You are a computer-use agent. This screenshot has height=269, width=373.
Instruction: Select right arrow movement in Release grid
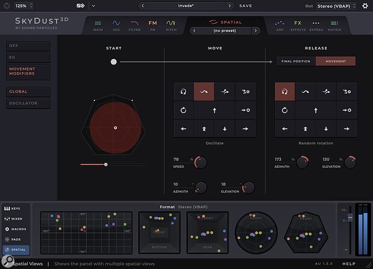(x=347, y=129)
